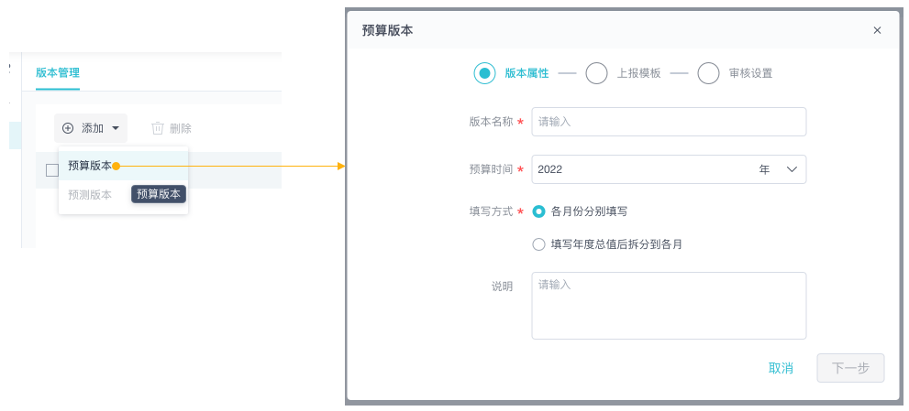Tick the row checkbox in version list
This screenshot has height=411, width=909.
[x=52, y=170]
